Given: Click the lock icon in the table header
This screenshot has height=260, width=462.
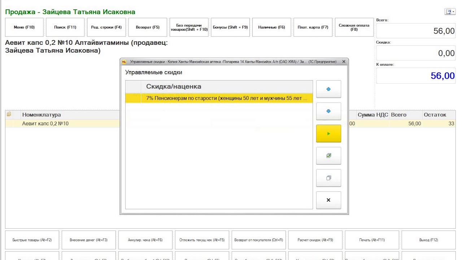Looking at the screenshot, I should [x=9, y=114].
